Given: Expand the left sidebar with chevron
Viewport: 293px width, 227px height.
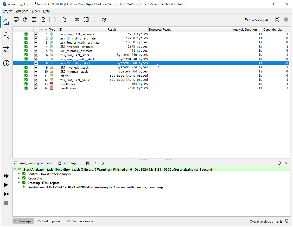Looking at the screenshot, I should point(6,221).
